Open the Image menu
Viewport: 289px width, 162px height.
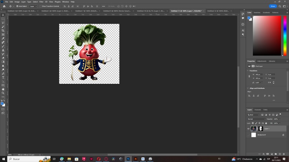[17, 2]
